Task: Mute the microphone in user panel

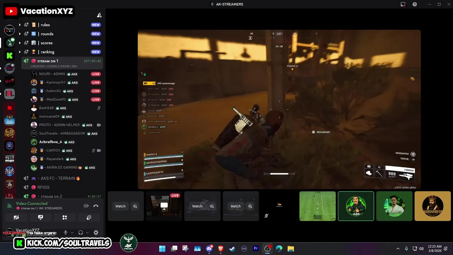Action: [x=65, y=233]
